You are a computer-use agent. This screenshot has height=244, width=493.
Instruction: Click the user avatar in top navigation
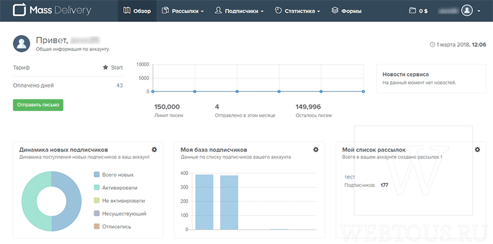pos(467,10)
